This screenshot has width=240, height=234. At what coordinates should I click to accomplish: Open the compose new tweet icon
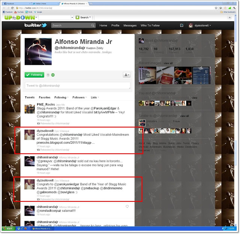(181, 25)
